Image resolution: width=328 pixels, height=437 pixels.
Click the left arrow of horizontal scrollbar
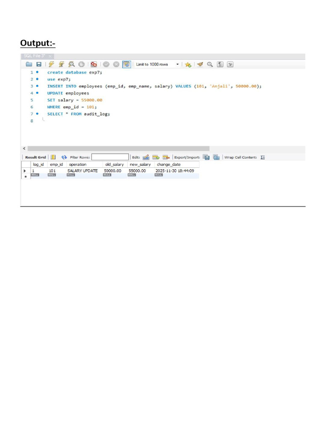click(x=24, y=148)
